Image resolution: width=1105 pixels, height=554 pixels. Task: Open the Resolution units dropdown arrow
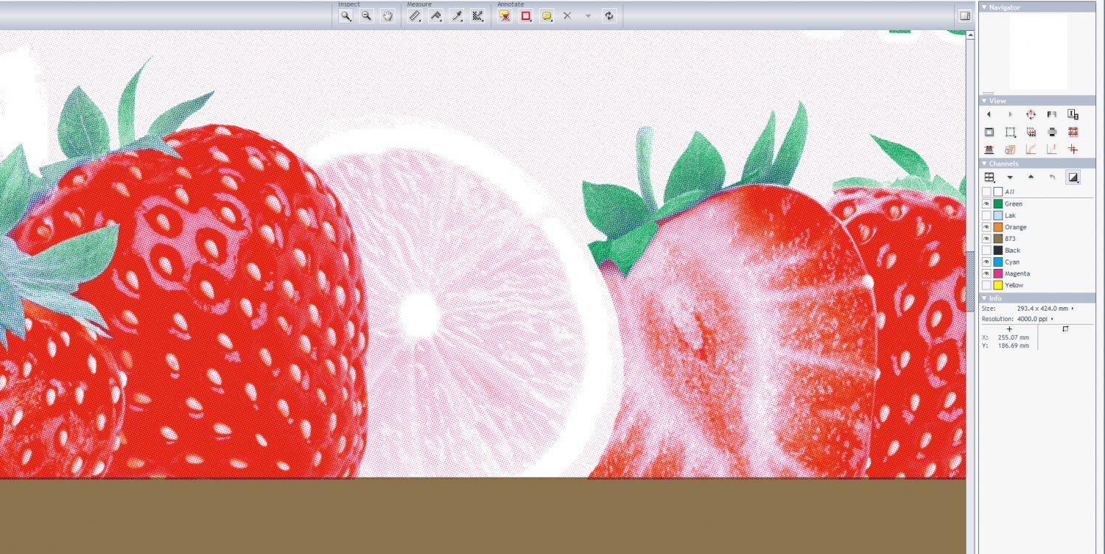click(1052, 319)
